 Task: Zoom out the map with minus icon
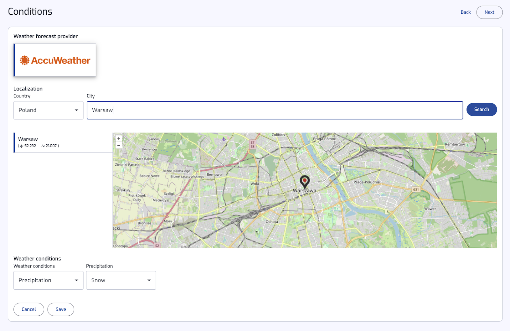[119, 145]
